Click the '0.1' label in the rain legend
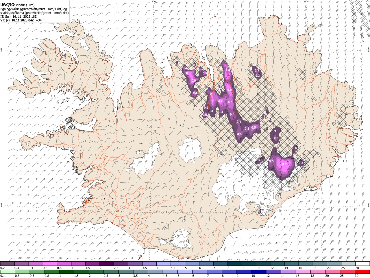 [2, 276]
